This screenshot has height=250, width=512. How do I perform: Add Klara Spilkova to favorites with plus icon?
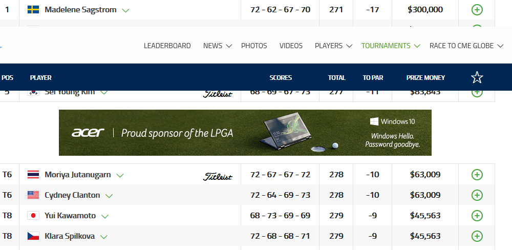[x=477, y=236]
